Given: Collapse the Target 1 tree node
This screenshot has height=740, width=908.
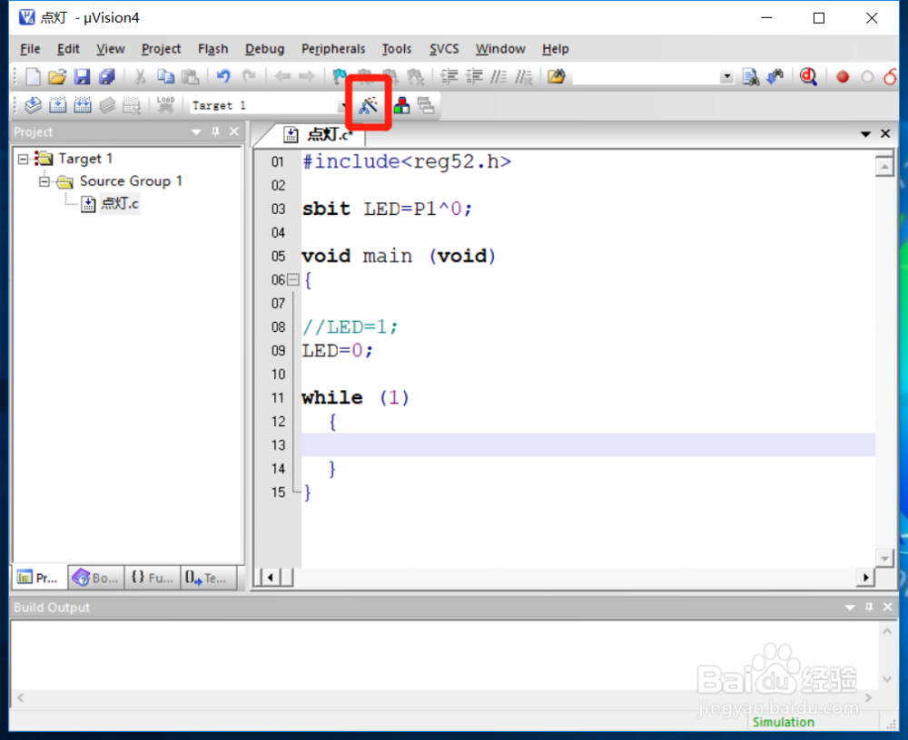Looking at the screenshot, I should pyautogui.click(x=23, y=159).
